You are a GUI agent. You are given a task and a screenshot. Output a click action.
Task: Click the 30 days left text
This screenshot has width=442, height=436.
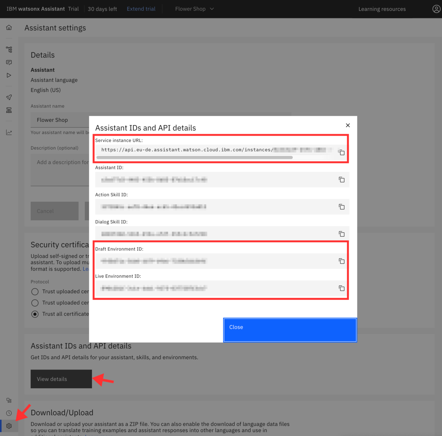[102, 9]
